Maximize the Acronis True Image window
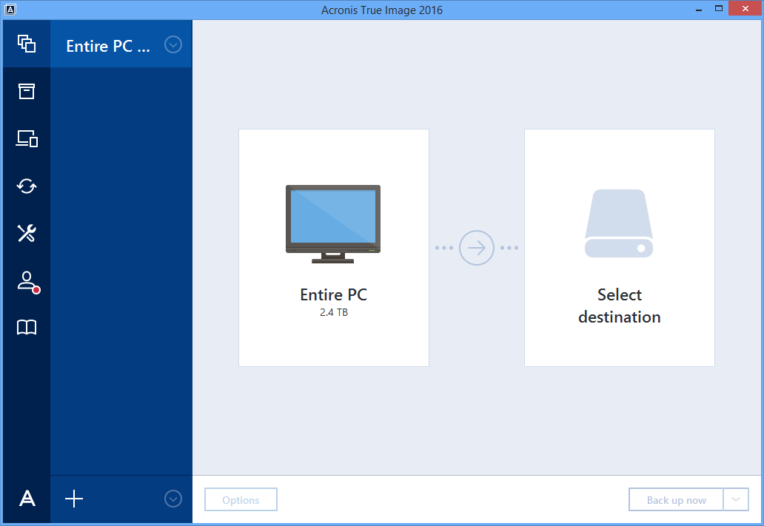The image size is (764, 526). click(719, 8)
